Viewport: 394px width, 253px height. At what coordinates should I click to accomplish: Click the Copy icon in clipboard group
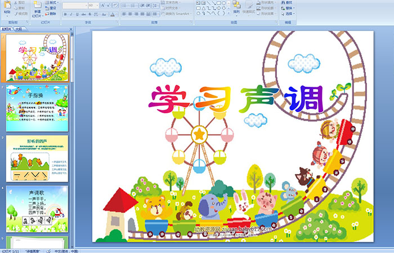[x=16, y=8]
